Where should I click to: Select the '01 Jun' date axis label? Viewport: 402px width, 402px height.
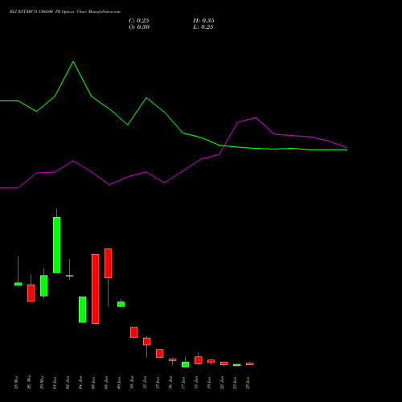coord(55,383)
